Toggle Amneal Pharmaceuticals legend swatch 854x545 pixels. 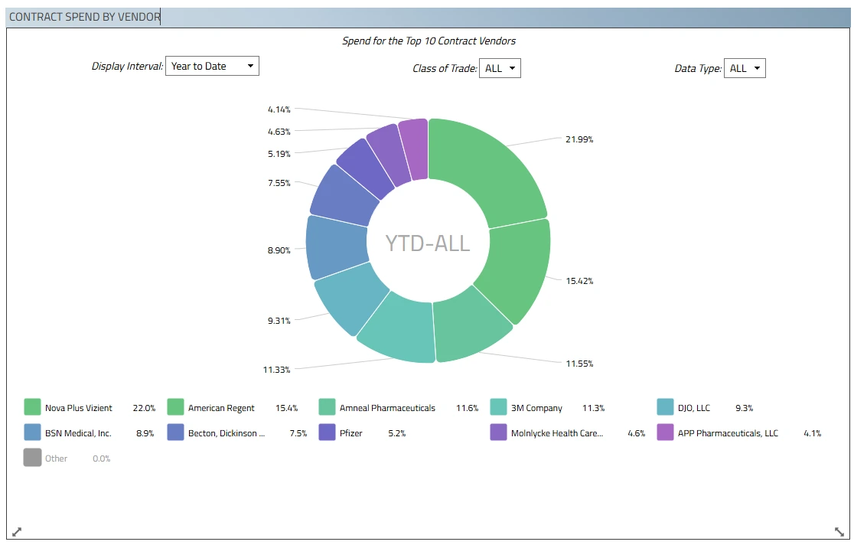pos(327,407)
